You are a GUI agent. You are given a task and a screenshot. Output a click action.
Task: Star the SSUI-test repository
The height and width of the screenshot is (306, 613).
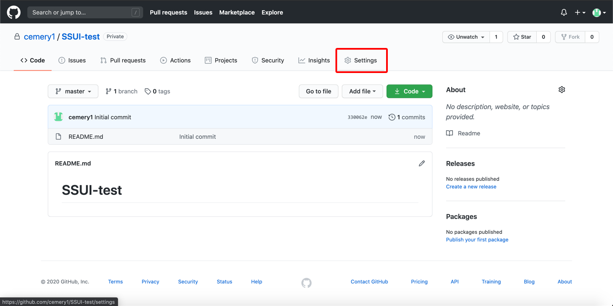tap(522, 37)
